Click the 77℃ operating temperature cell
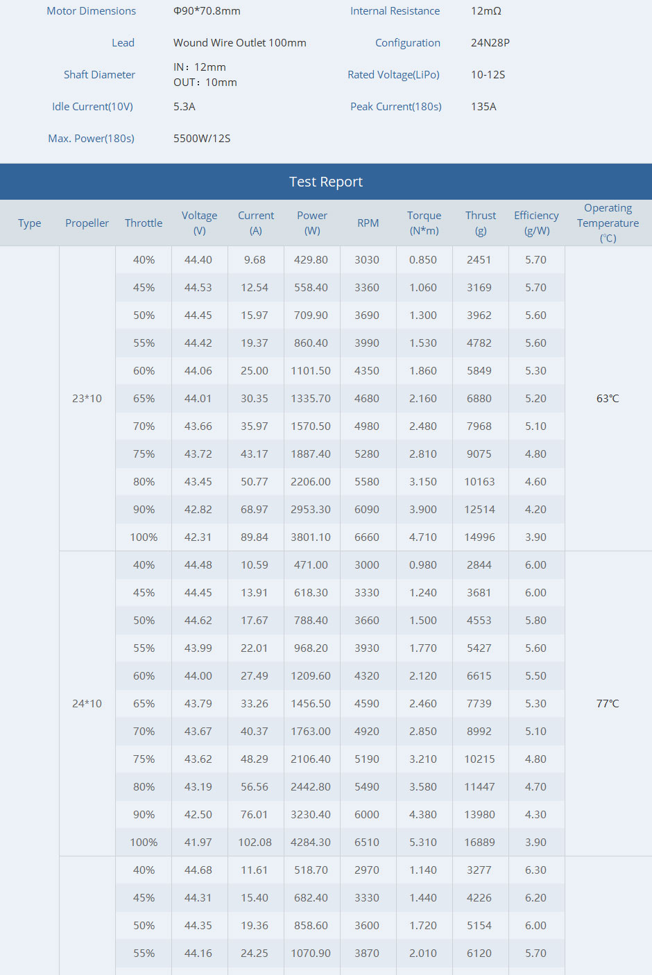The image size is (652, 975). (608, 704)
